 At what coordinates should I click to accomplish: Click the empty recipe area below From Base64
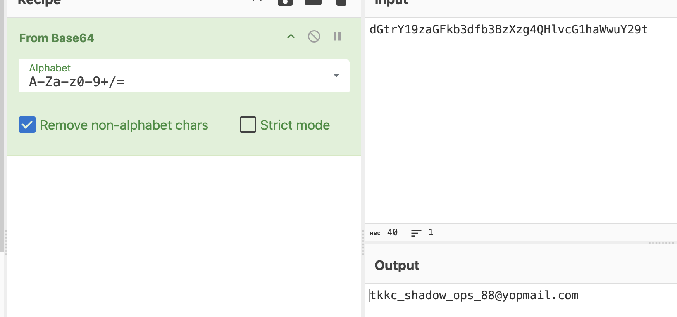[x=184, y=235]
